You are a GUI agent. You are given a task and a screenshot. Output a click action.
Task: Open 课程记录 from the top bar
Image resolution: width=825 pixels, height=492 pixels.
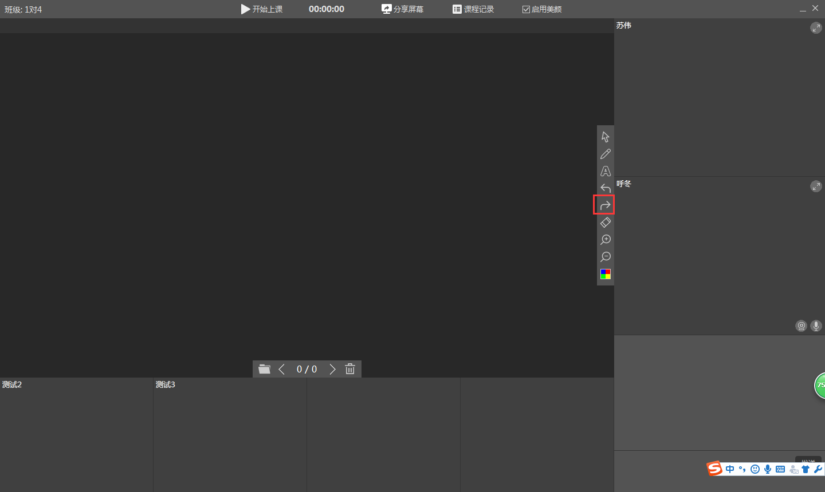(473, 9)
